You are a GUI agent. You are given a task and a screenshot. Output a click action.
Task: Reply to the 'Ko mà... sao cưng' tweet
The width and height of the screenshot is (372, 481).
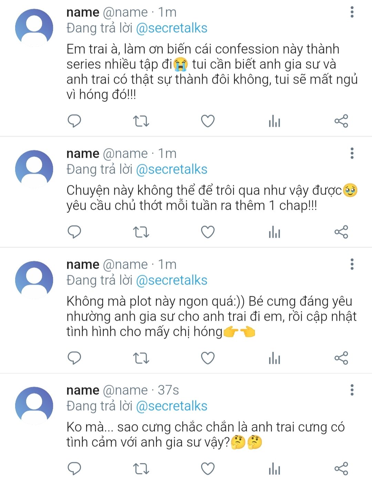click(x=74, y=469)
